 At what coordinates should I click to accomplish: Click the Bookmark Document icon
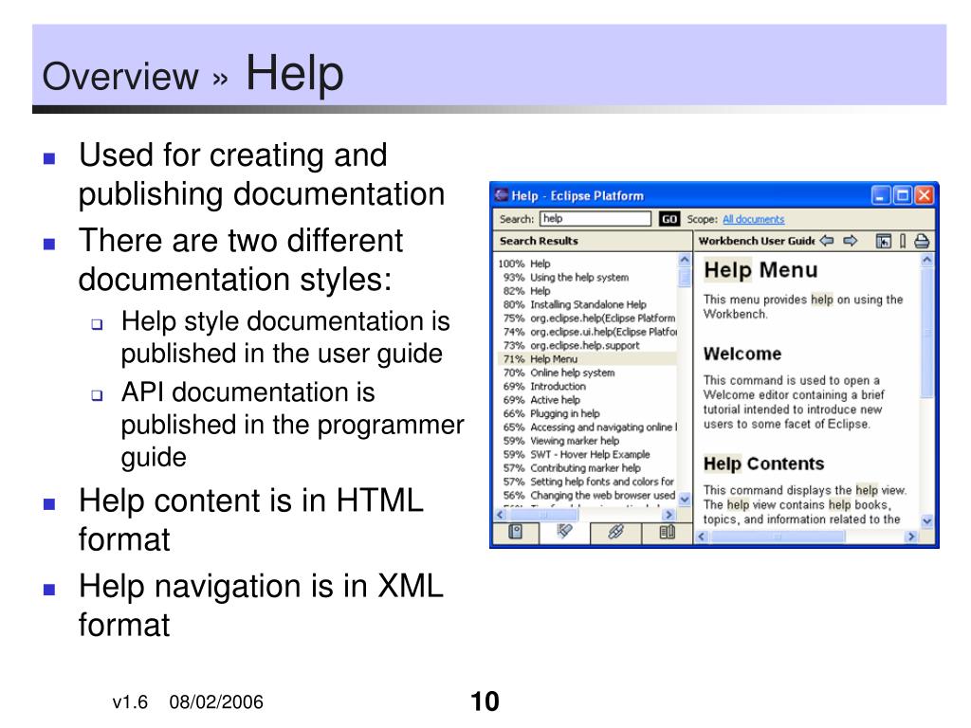click(903, 242)
